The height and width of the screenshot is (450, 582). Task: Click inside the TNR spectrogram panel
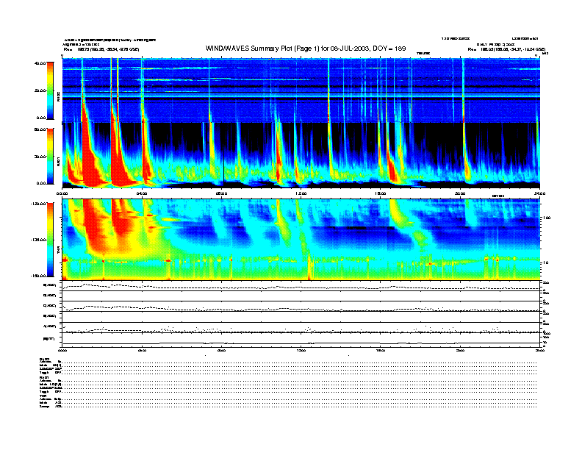[301, 240]
